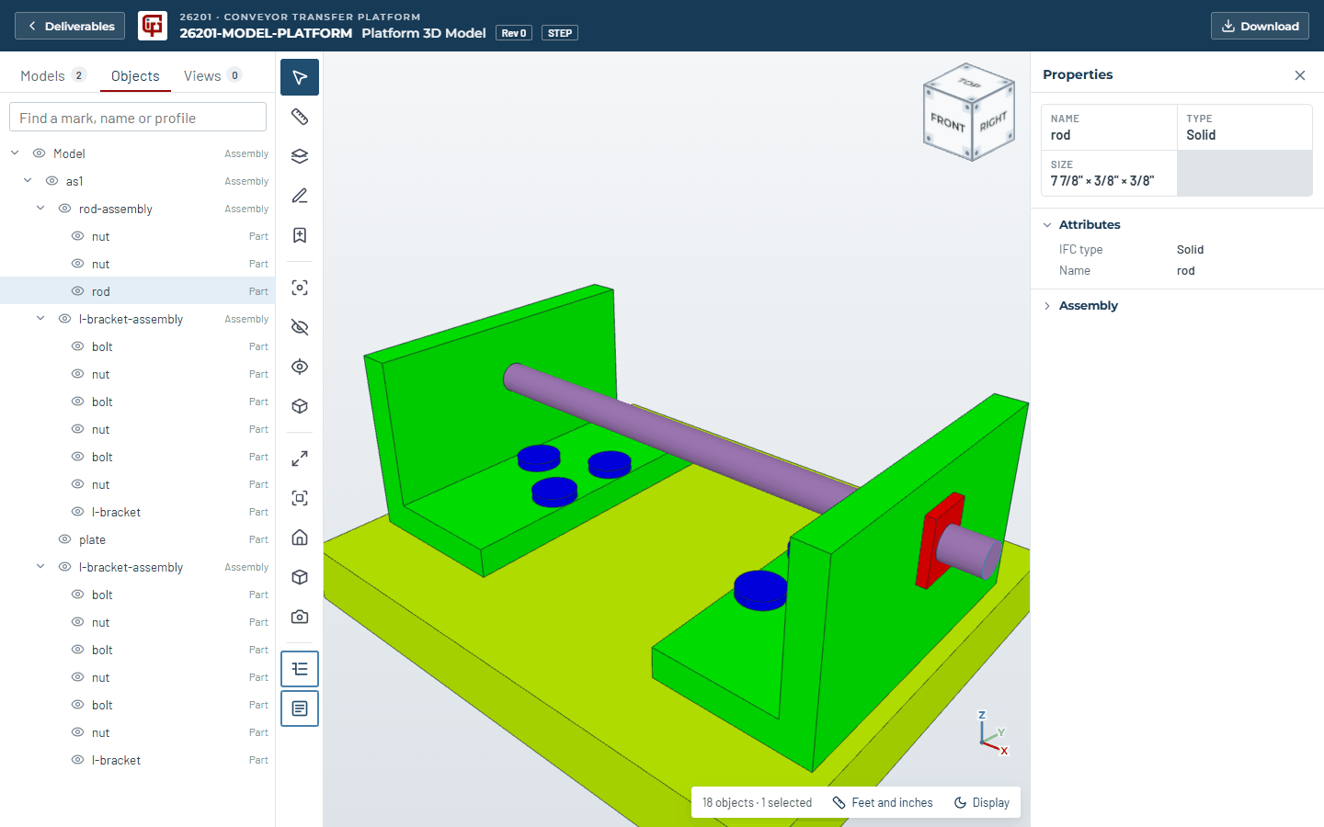
Task: Open the layers section tool
Action: click(300, 156)
